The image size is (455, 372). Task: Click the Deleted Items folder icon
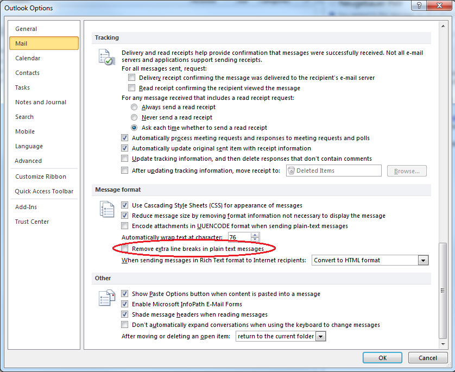coord(291,171)
